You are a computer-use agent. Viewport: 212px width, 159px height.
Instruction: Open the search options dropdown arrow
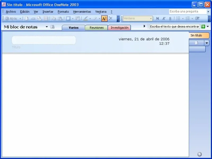pyautogui.click(x=208, y=26)
